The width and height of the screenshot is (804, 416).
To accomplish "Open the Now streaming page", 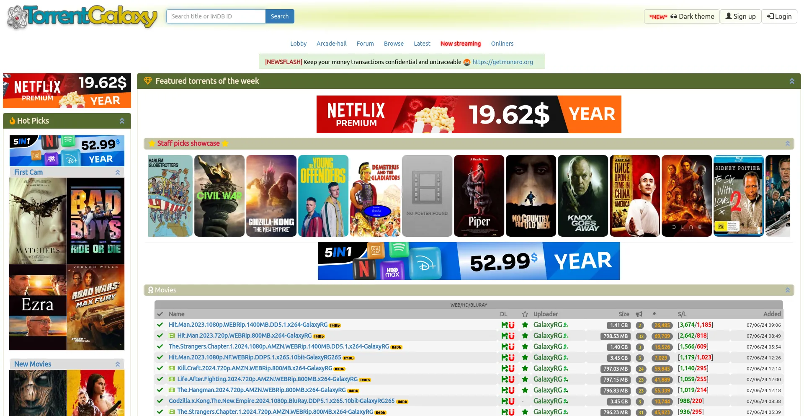I will coord(461,44).
